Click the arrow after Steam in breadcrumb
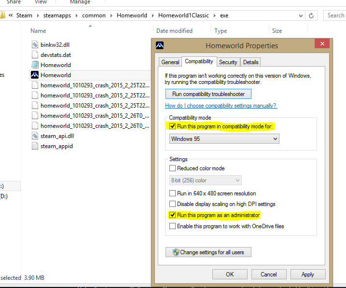The height and width of the screenshot is (288, 346). point(38,15)
